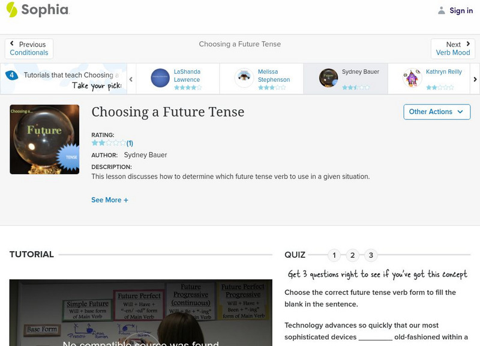
Task: Click Sydney Bauer's tutor avatar
Action: (328, 77)
